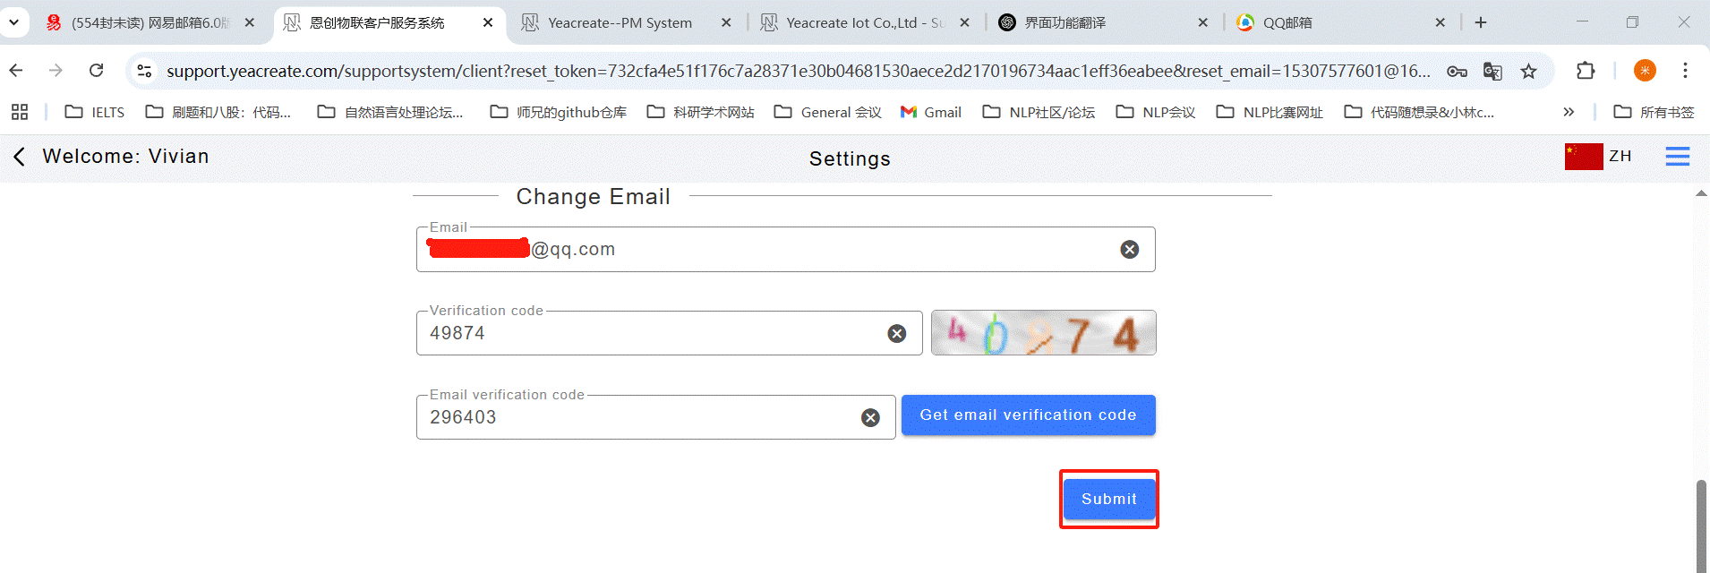Clear the Email verification code field

869,418
